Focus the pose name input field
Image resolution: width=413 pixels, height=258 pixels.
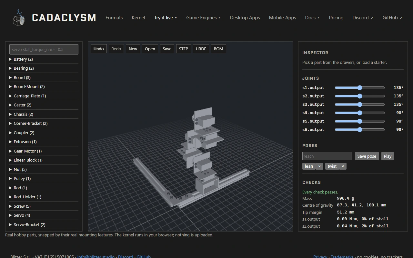[327, 156]
